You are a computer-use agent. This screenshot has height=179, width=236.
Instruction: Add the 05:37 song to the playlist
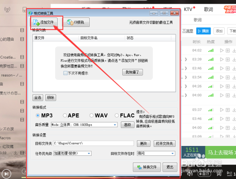pos(228,110)
